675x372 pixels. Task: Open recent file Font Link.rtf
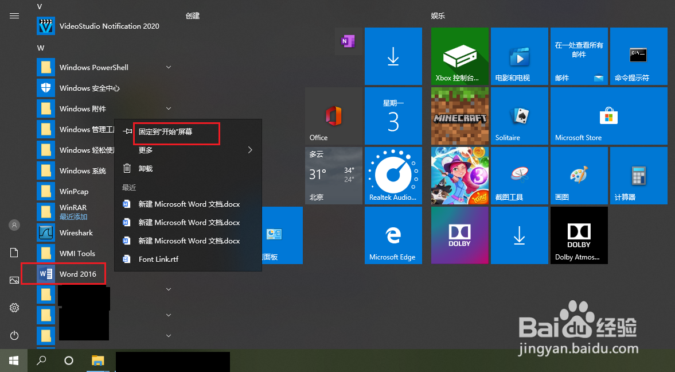coord(188,259)
